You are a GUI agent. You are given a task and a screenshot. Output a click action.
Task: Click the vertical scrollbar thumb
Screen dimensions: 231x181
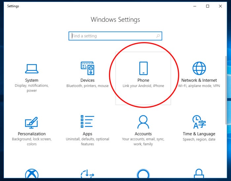226,90
